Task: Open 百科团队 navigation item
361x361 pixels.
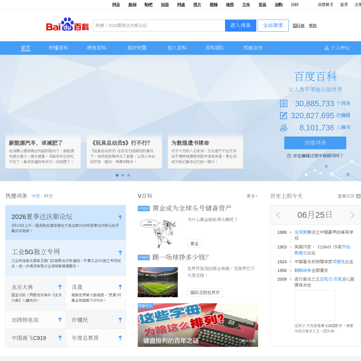Action: click(215, 48)
